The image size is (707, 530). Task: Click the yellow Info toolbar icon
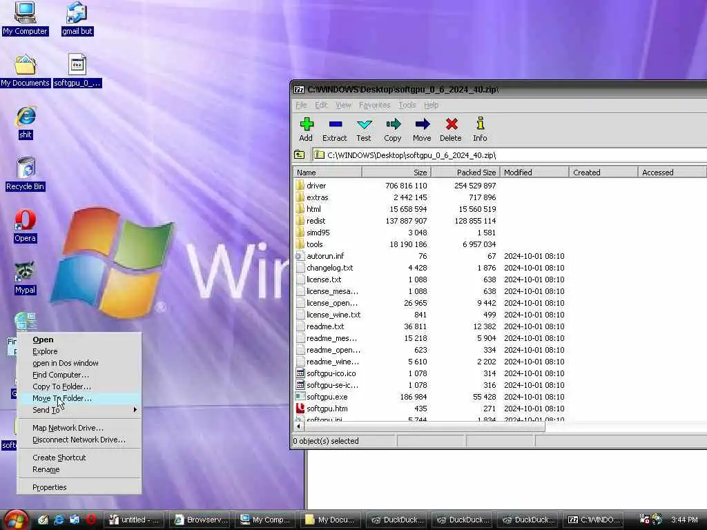coord(481,123)
